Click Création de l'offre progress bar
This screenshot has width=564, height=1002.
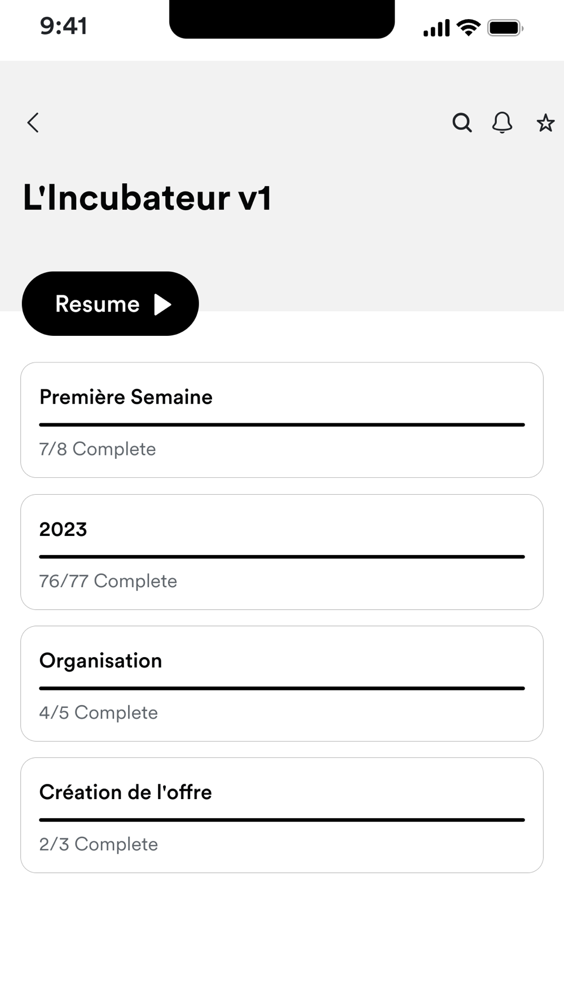282,820
